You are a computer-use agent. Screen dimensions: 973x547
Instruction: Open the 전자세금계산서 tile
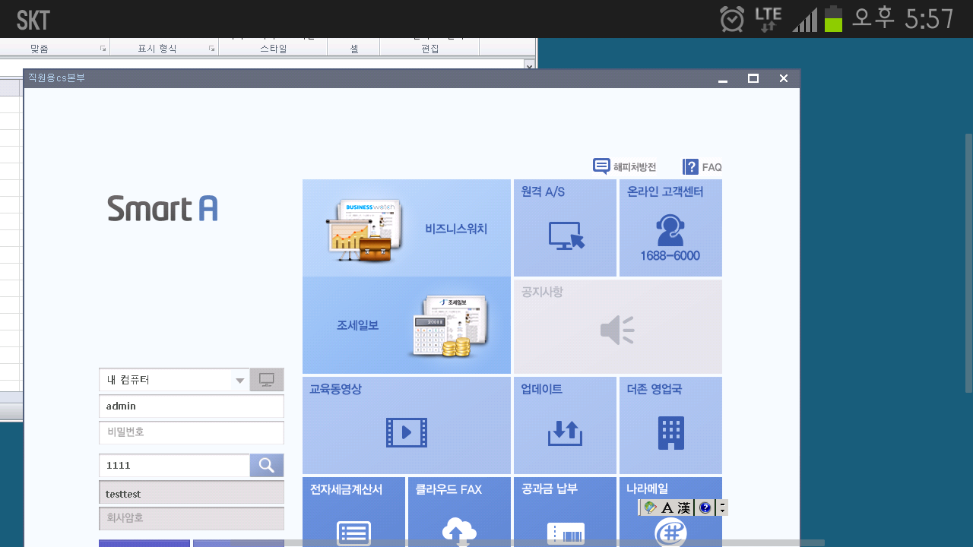(x=353, y=512)
